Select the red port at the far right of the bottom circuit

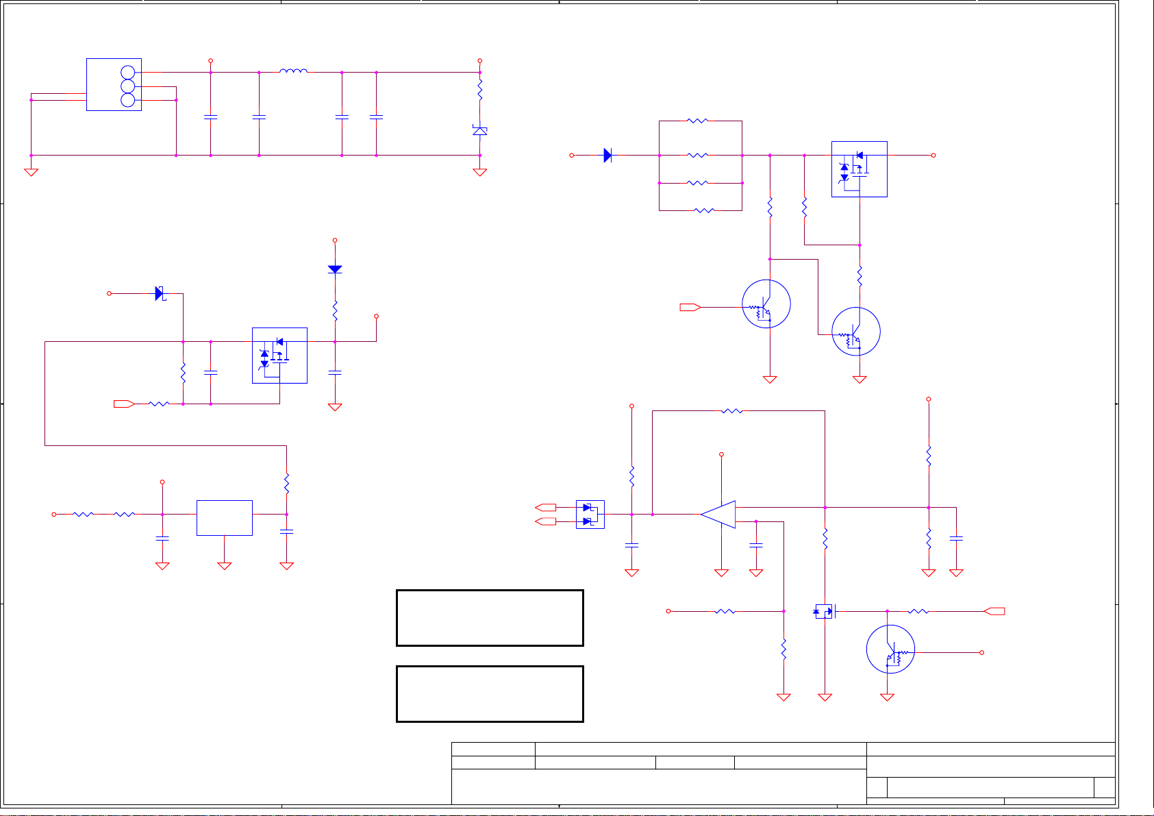pyautogui.click(x=994, y=611)
